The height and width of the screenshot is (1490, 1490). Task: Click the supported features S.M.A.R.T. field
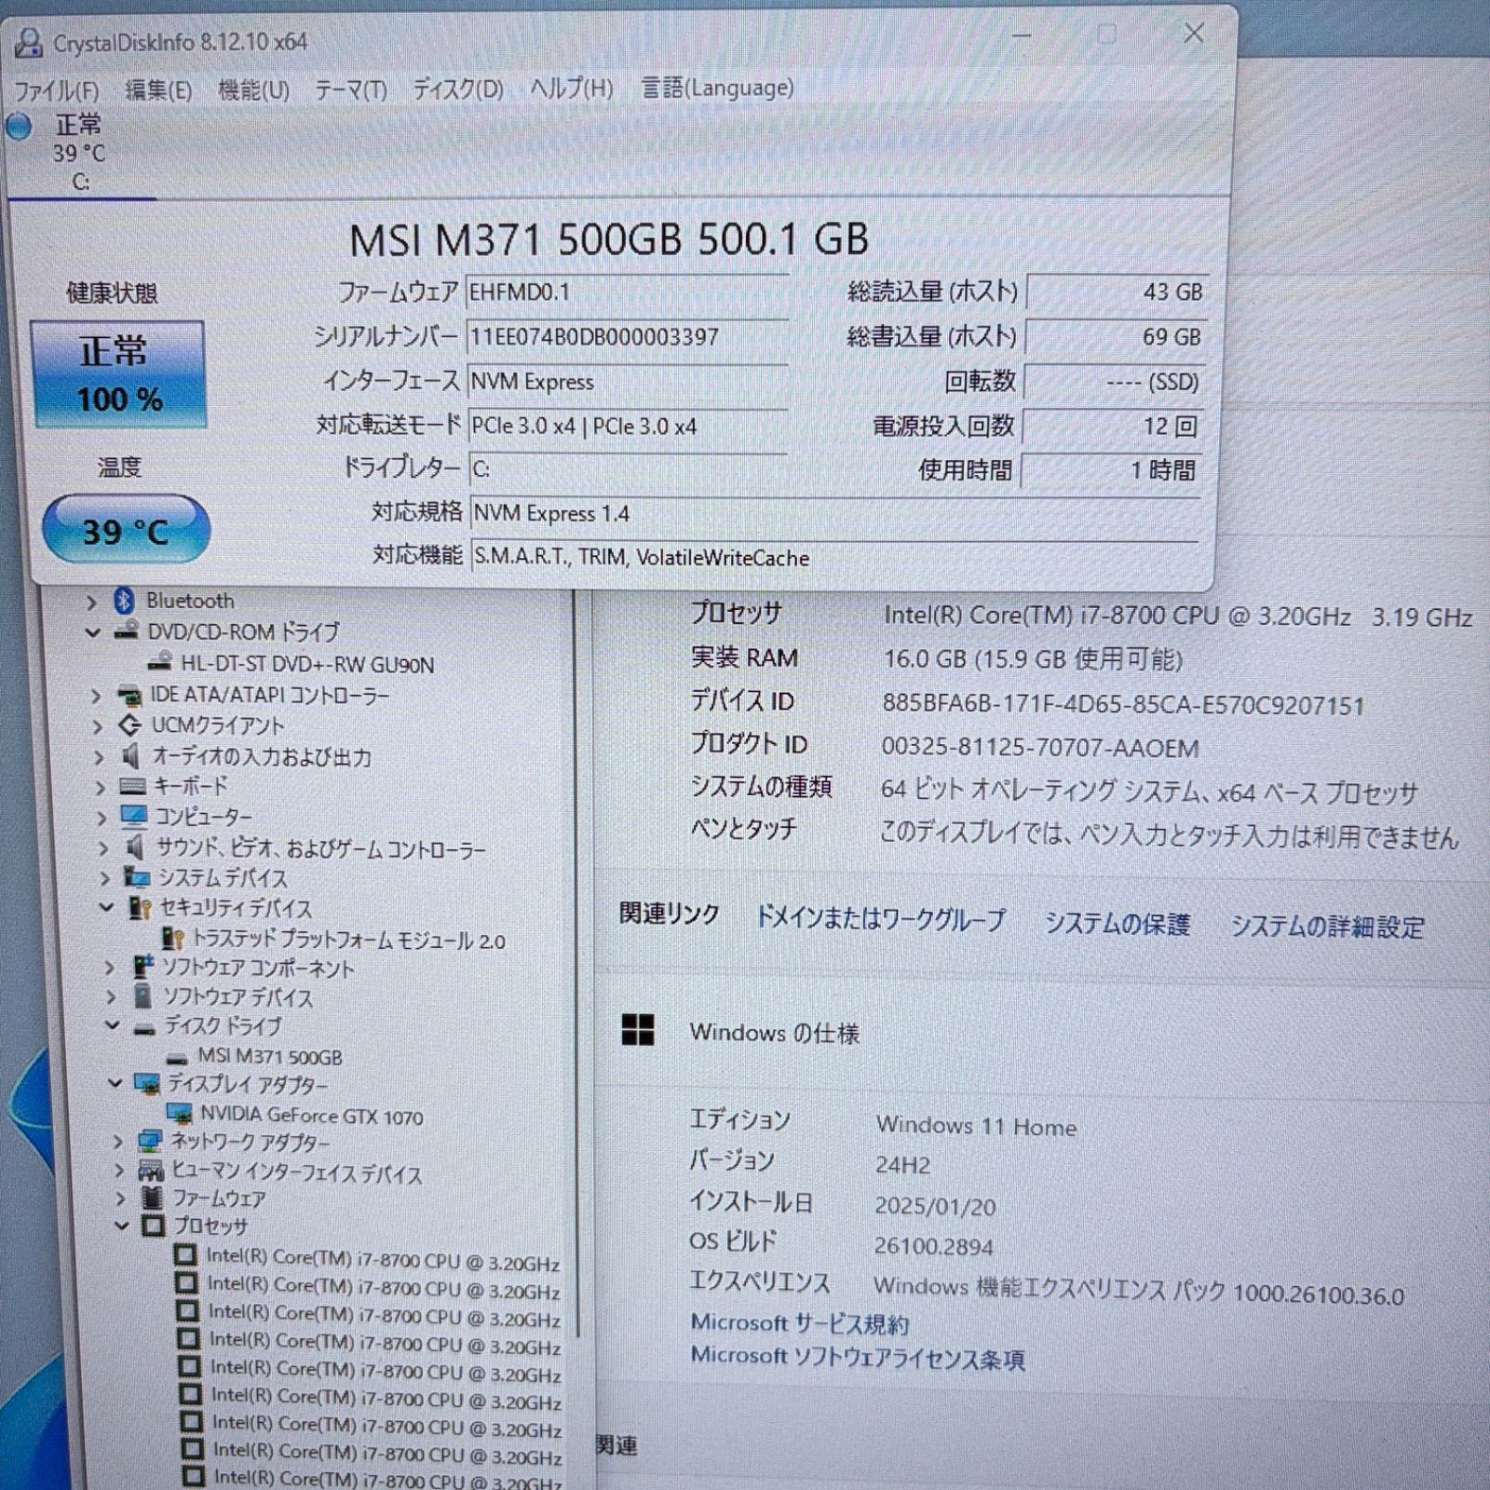834,557
